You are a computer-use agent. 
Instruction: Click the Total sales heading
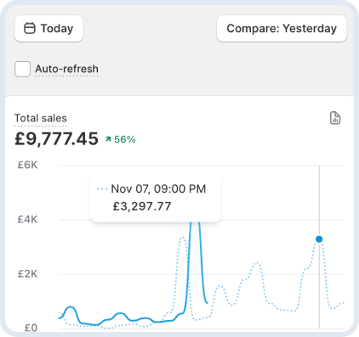[x=41, y=118]
